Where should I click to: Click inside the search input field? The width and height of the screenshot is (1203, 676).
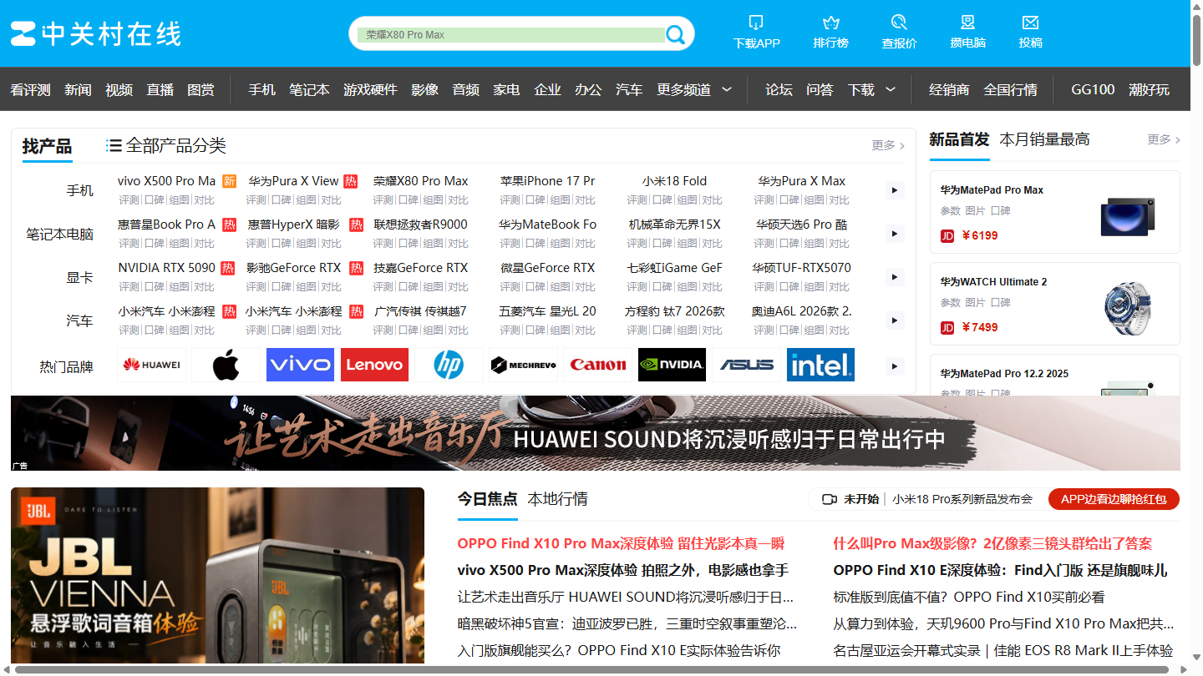tap(511, 34)
